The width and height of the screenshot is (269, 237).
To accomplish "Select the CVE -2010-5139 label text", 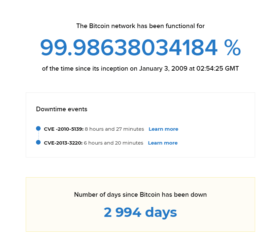I will point(64,129).
